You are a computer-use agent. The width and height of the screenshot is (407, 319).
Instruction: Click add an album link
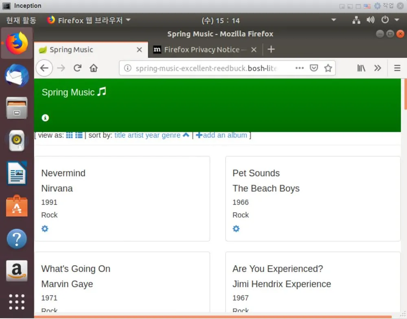click(221, 135)
